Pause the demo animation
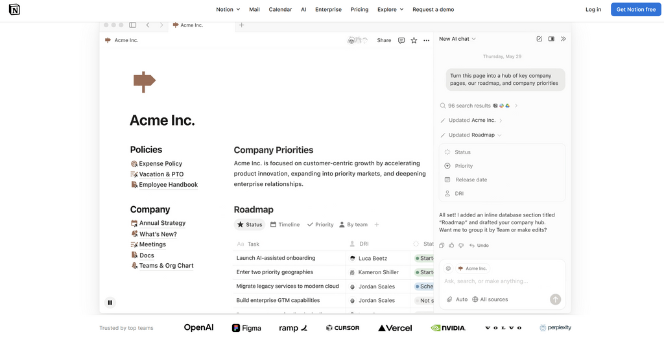The width and height of the screenshot is (664, 339). 110,302
